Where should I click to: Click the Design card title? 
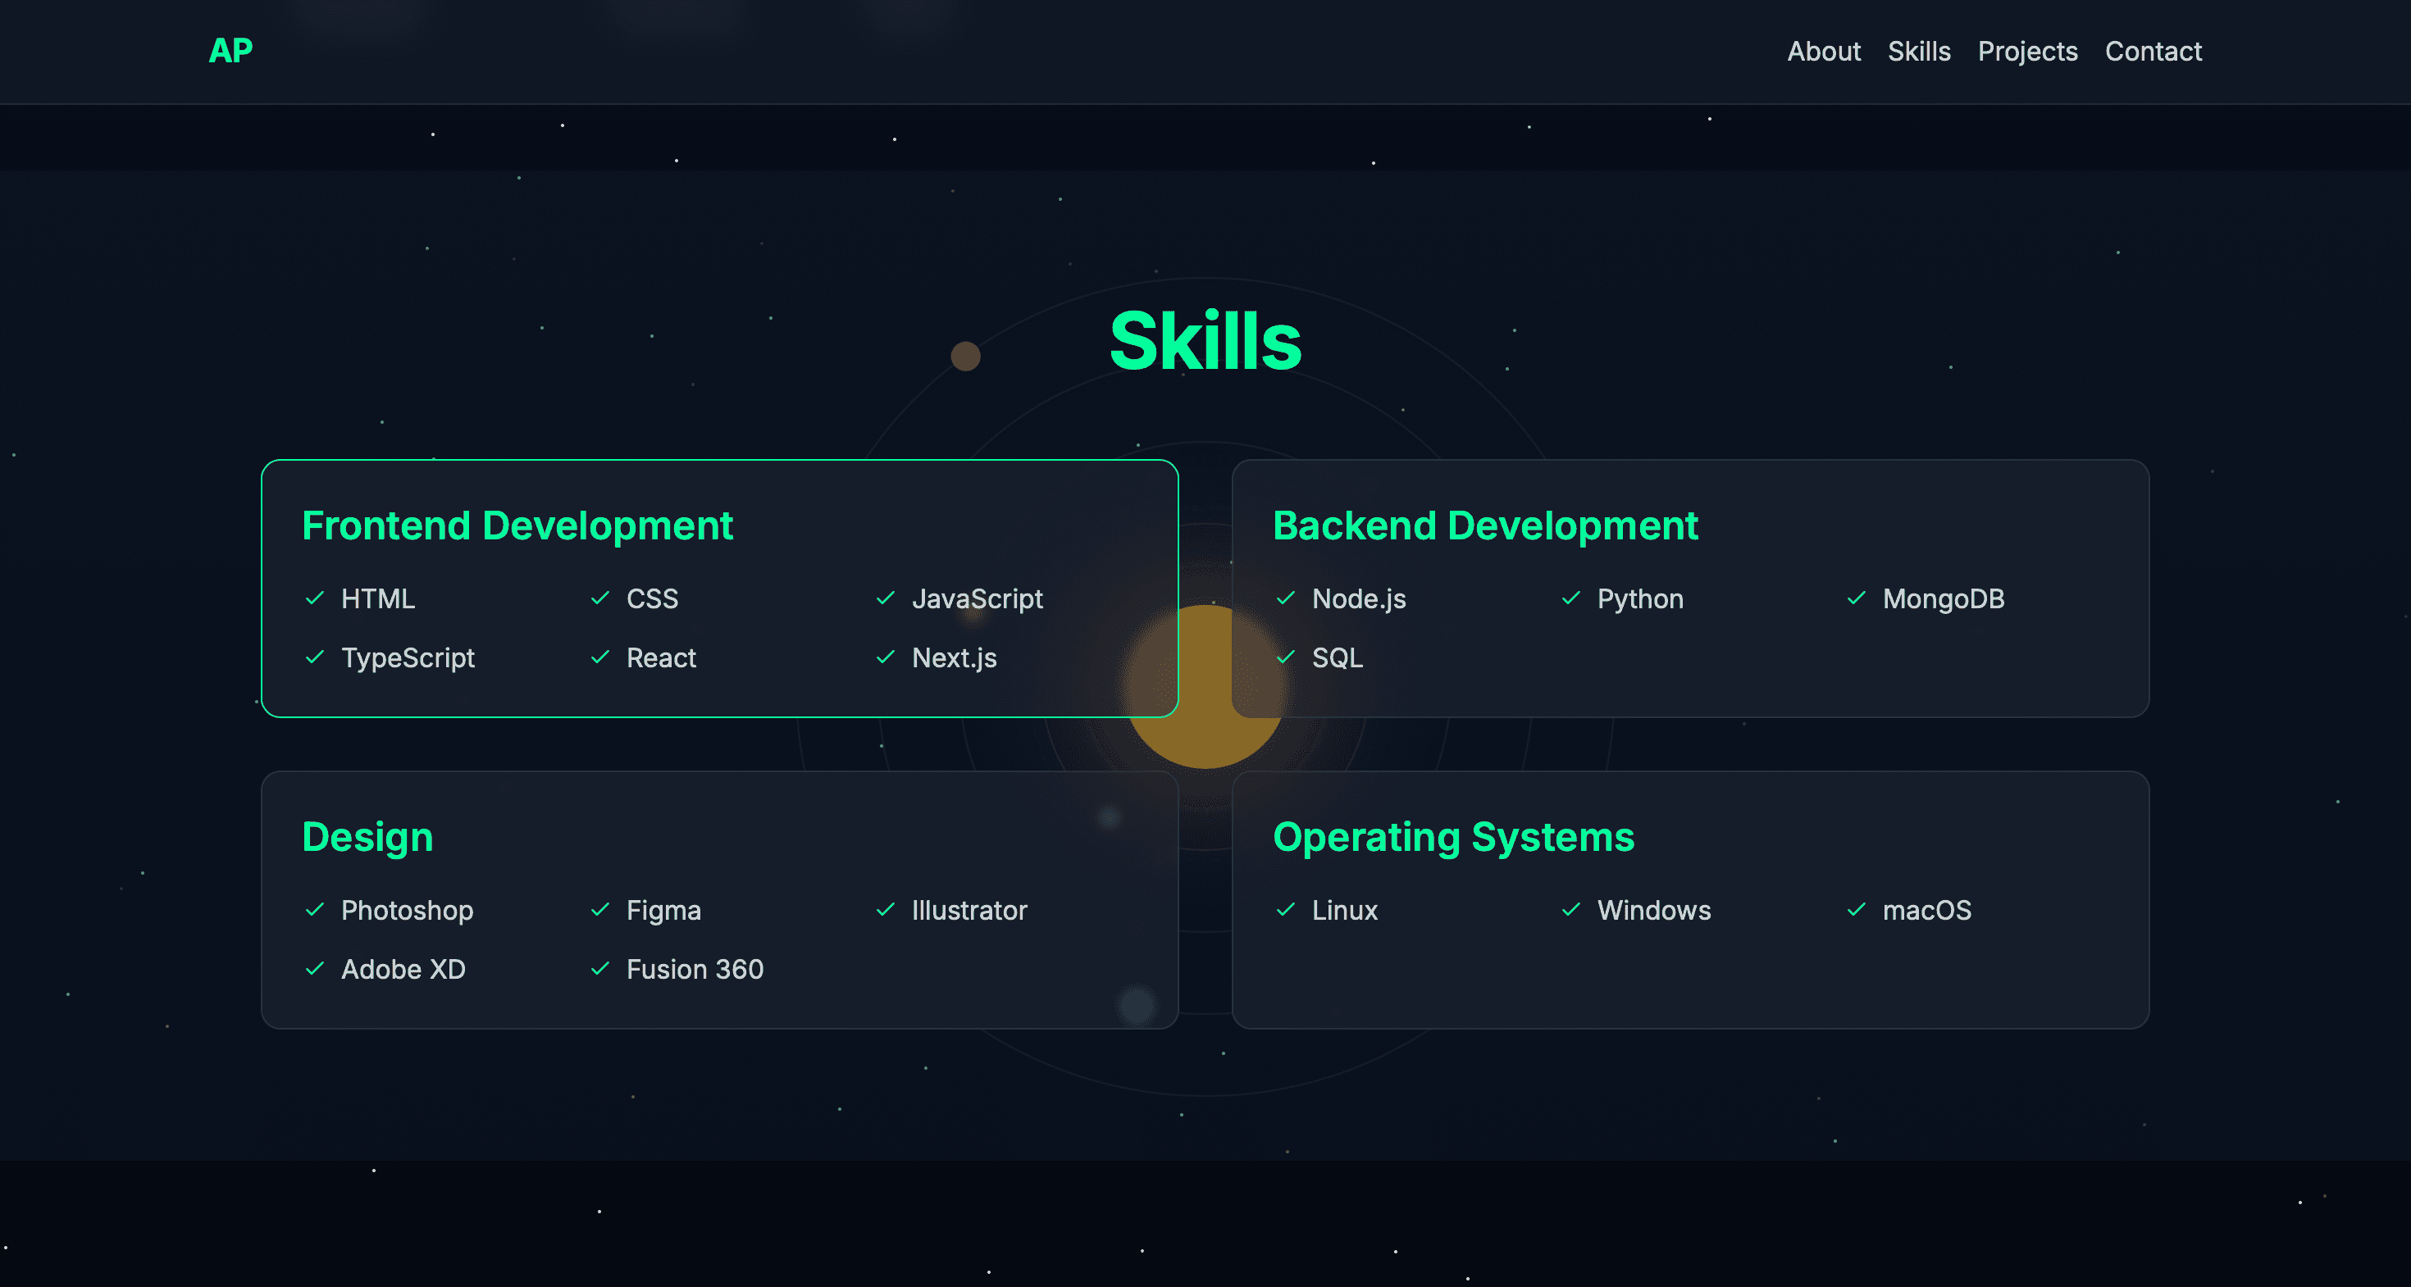pos(367,837)
